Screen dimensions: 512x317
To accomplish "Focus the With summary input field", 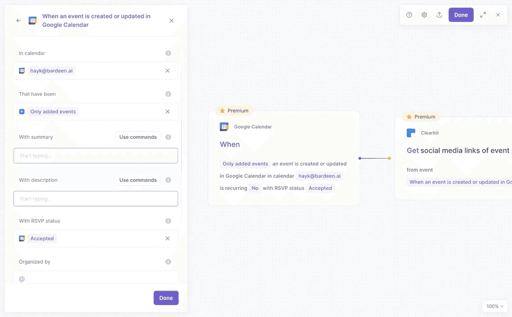I will tap(96, 156).
